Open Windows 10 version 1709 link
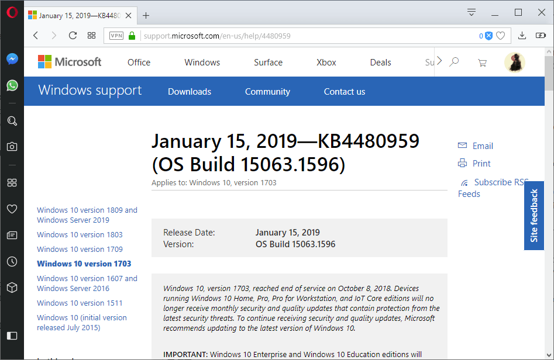This screenshot has width=554, height=360. (x=80, y=249)
